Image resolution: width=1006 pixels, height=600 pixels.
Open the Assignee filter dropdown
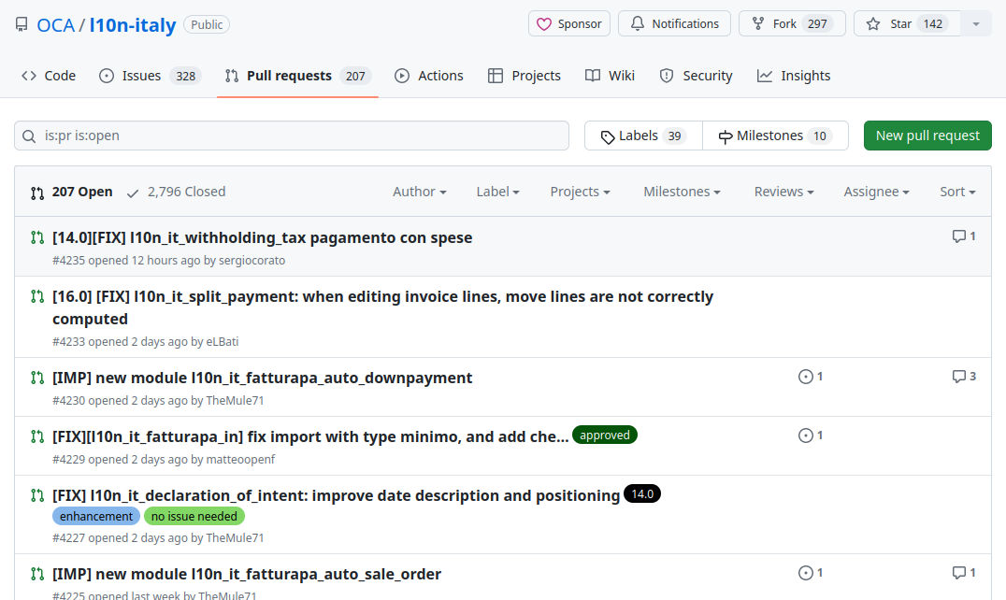click(x=876, y=192)
